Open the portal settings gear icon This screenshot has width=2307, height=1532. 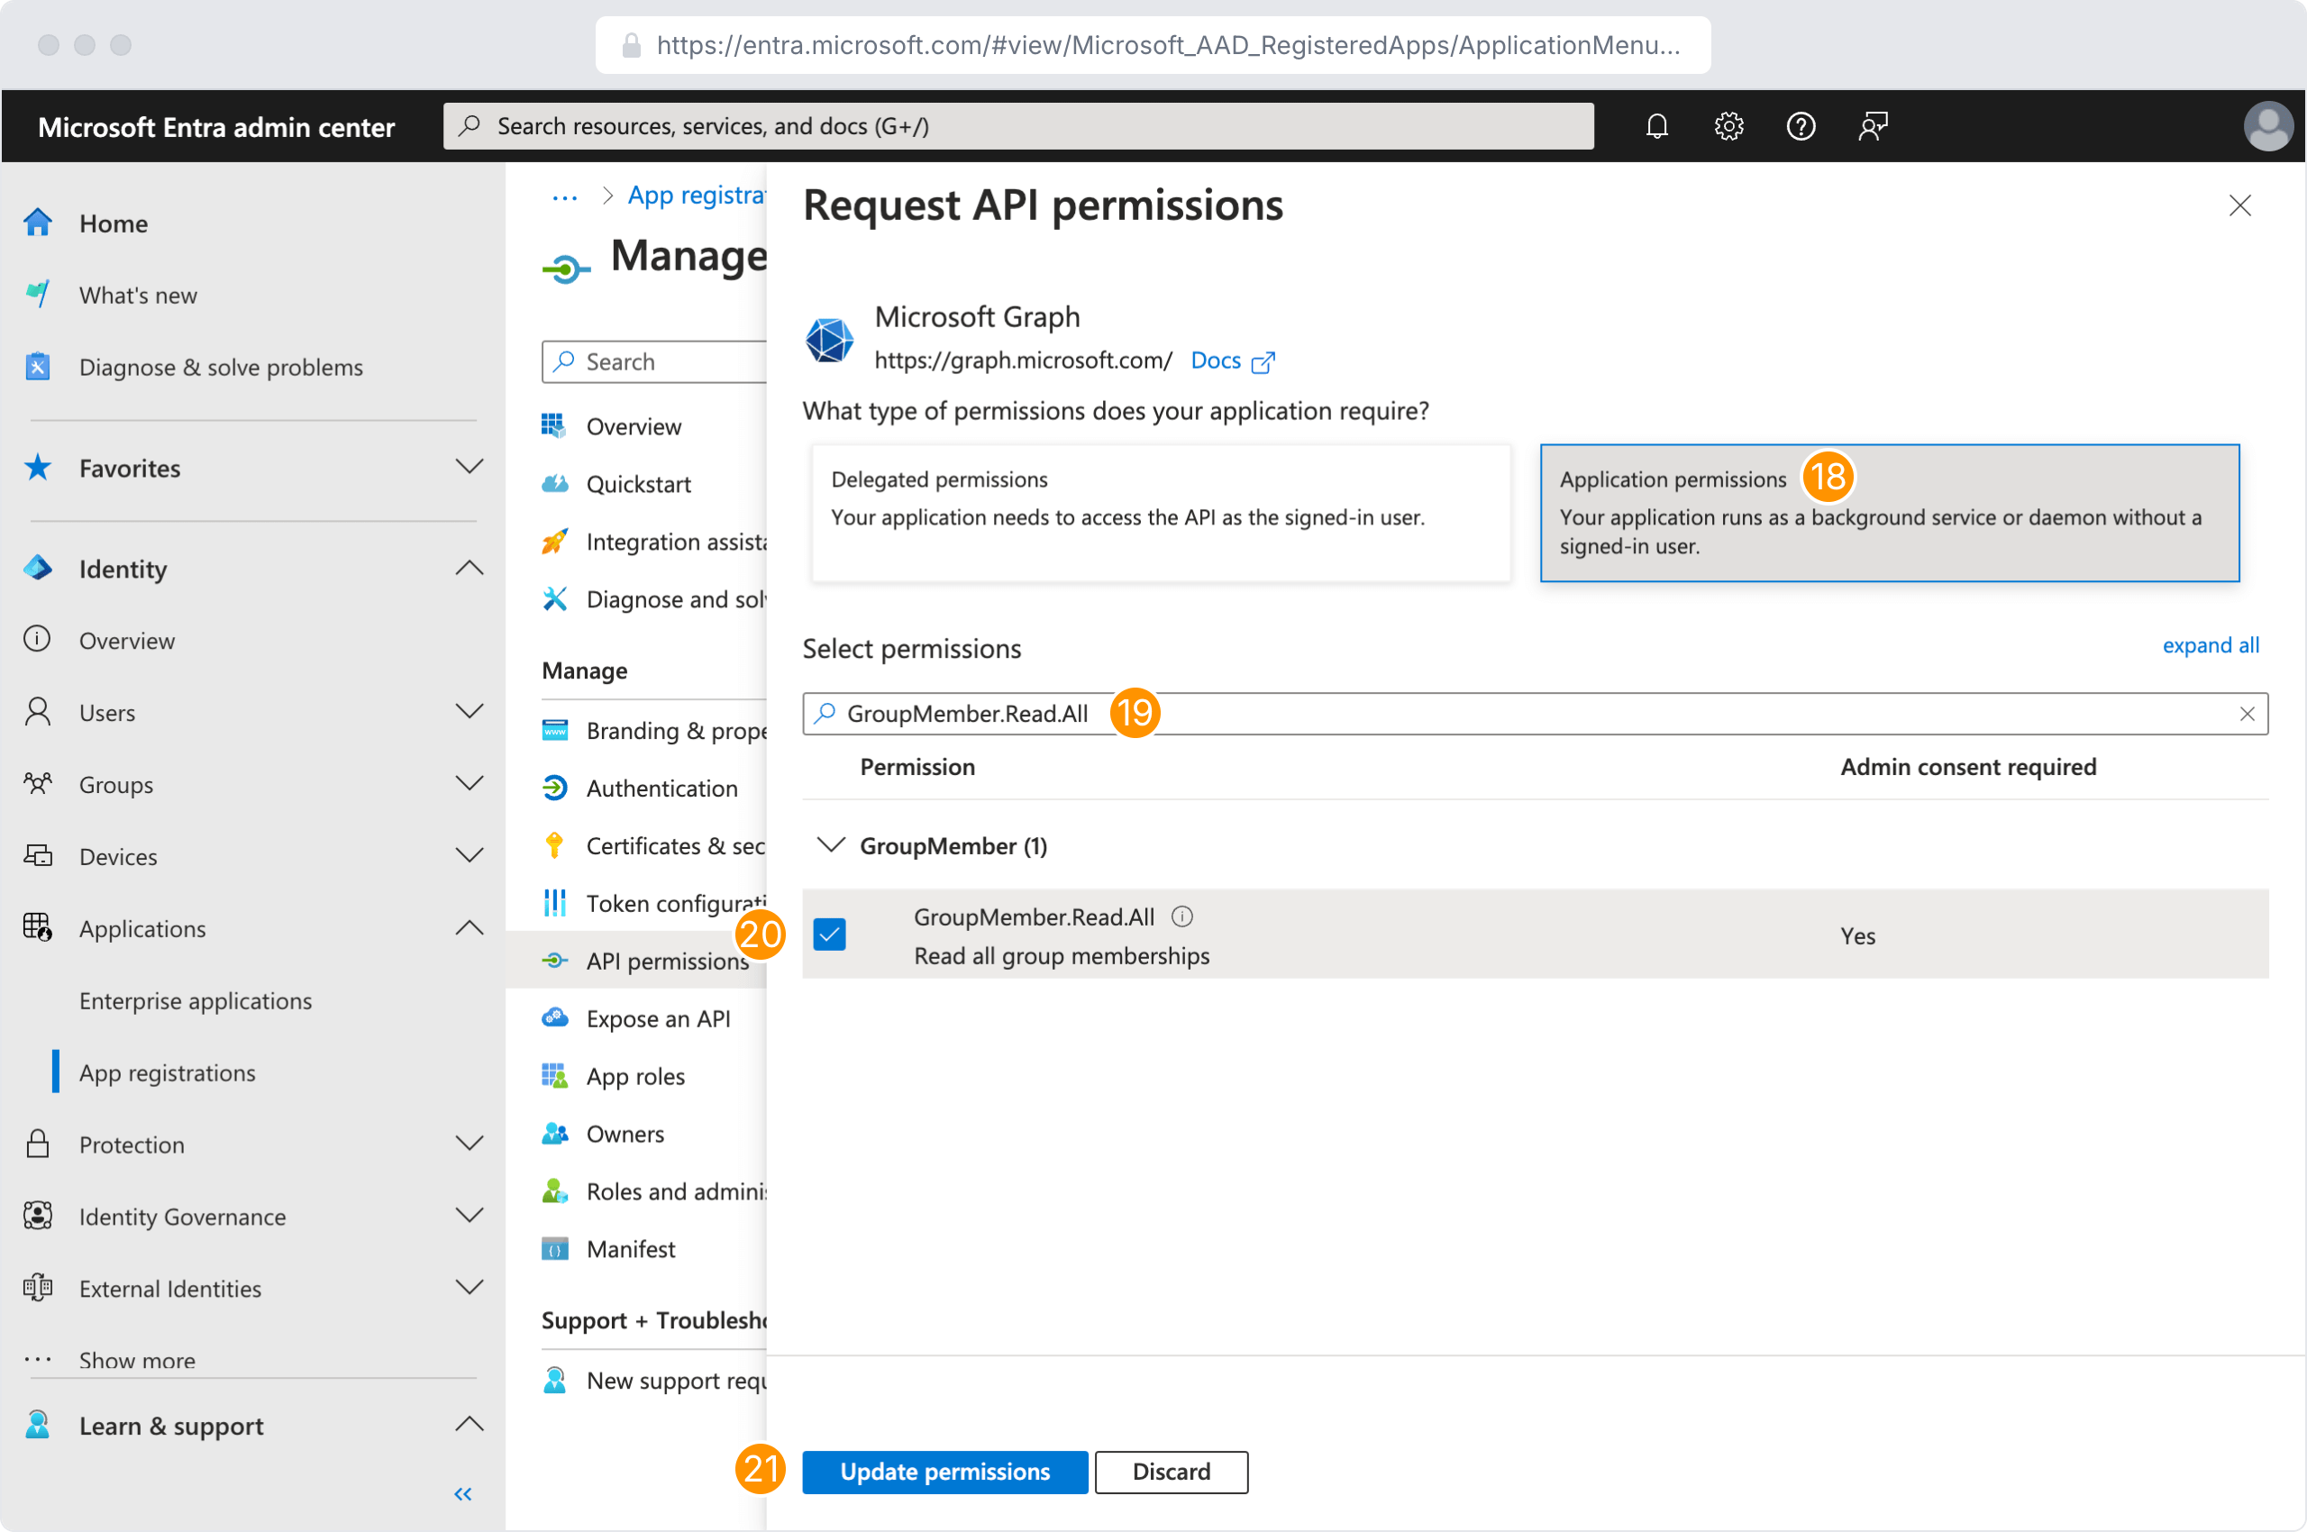[x=1728, y=126]
